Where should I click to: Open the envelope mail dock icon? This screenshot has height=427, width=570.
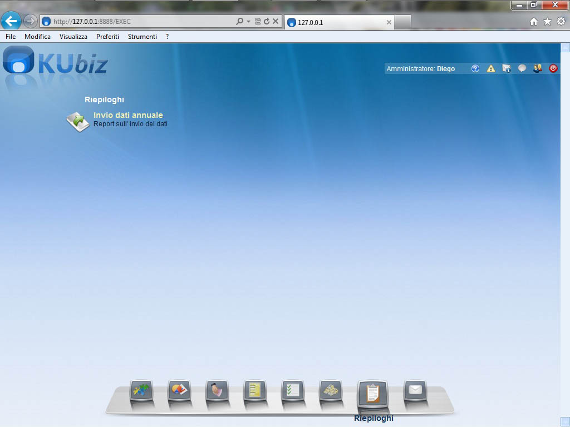(x=415, y=390)
